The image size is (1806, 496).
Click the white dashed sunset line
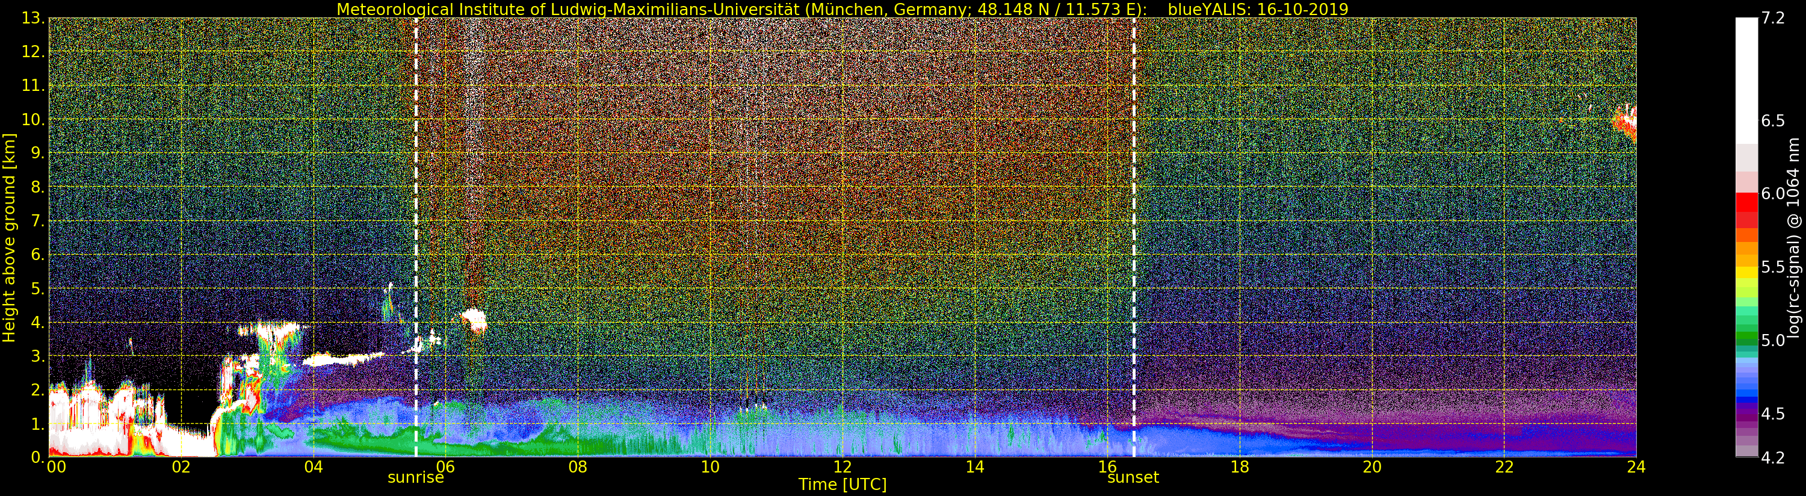pyautogui.click(x=1134, y=237)
